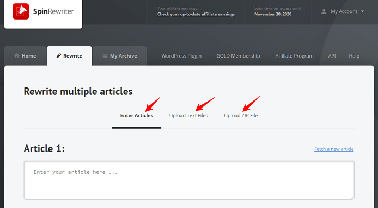Viewport: 378px width, 208px height.
Task: Click the November 30, 2020 access date
Action: click(273, 14)
